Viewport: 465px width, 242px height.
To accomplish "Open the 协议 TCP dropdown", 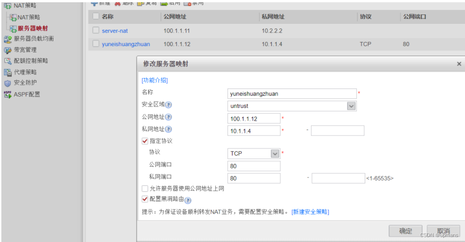I will [x=275, y=154].
